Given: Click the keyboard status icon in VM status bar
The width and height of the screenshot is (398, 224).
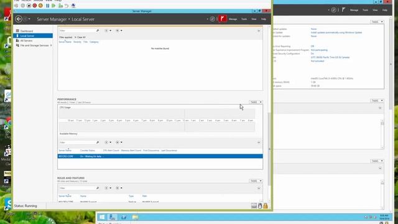Looking at the screenshot, I should 254,206.
